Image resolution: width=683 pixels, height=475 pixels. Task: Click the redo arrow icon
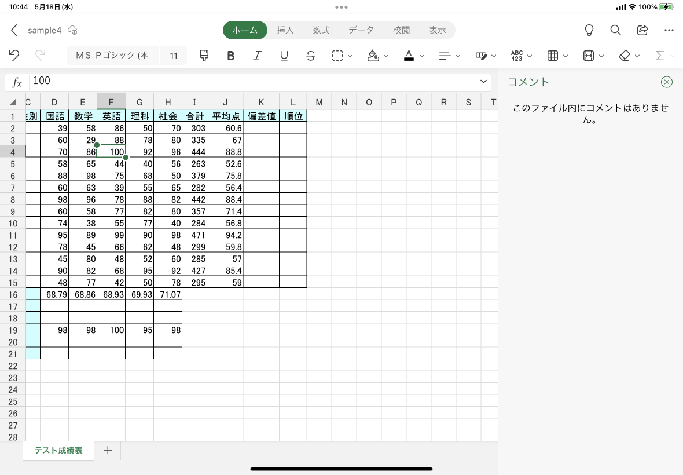point(40,56)
